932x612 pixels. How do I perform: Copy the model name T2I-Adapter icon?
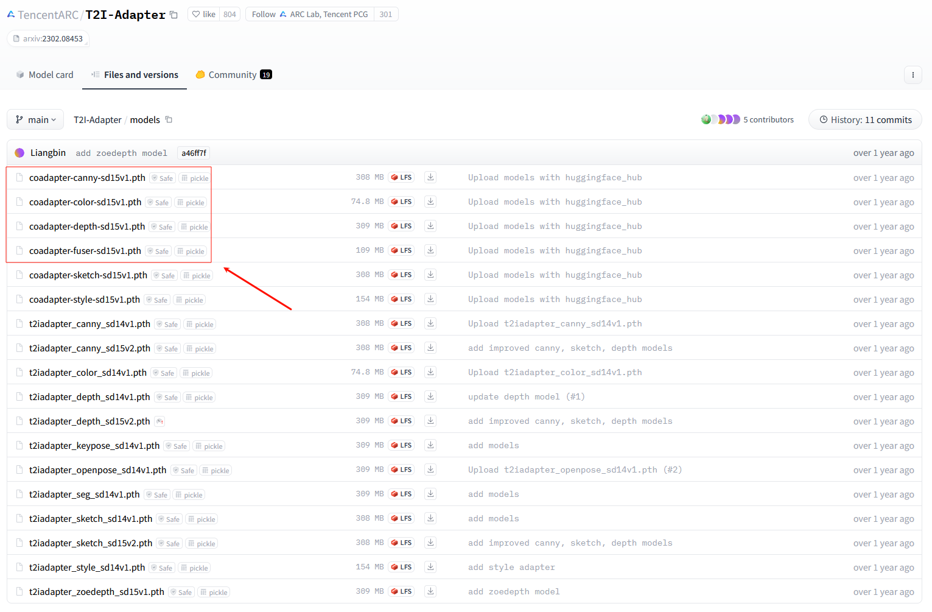click(x=173, y=15)
